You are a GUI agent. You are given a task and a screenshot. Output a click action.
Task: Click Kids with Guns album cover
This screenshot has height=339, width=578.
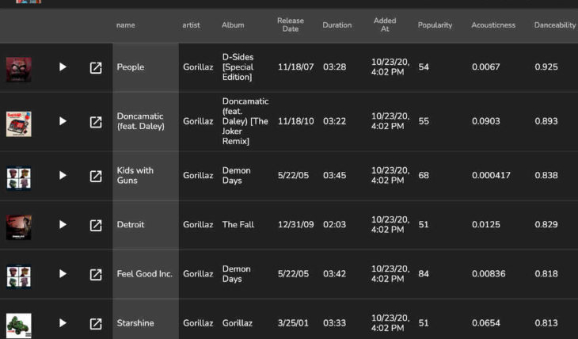tap(19, 178)
